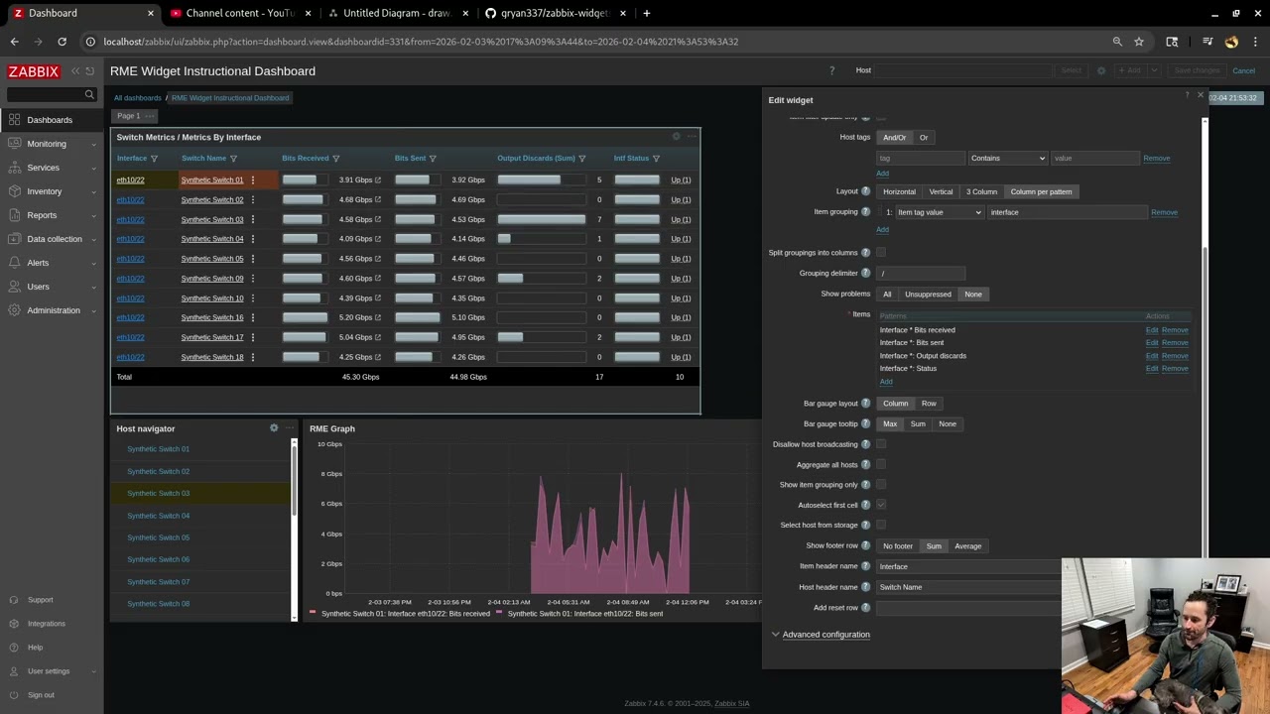Tick the Disallow host broadcasting checkbox
The width and height of the screenshot is (1270, 714).
click(x=881, y=444)
